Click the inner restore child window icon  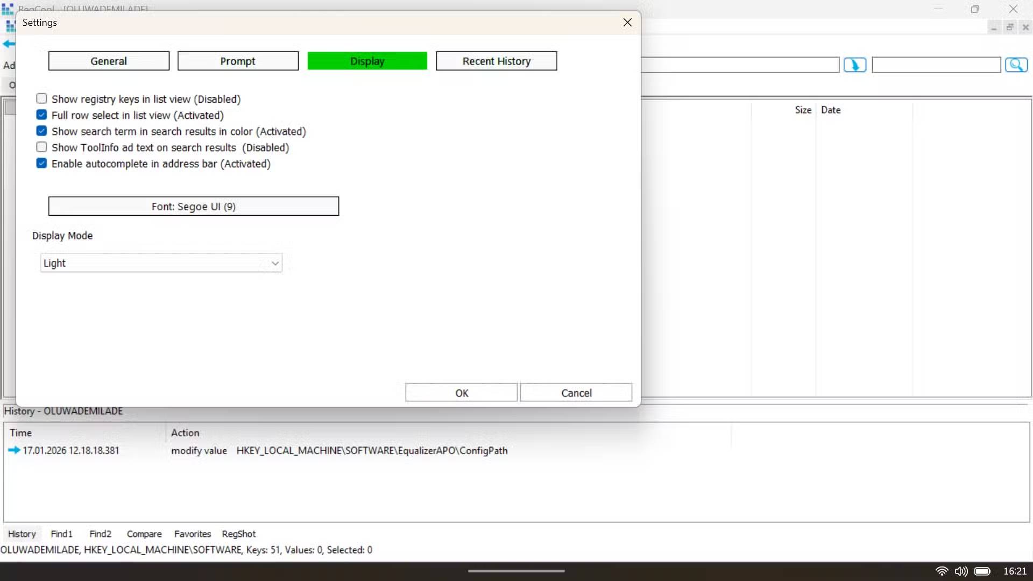1010,27
